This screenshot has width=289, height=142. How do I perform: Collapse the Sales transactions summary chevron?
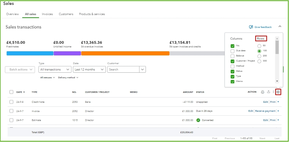pyautogui.click(x=280, y=27)
